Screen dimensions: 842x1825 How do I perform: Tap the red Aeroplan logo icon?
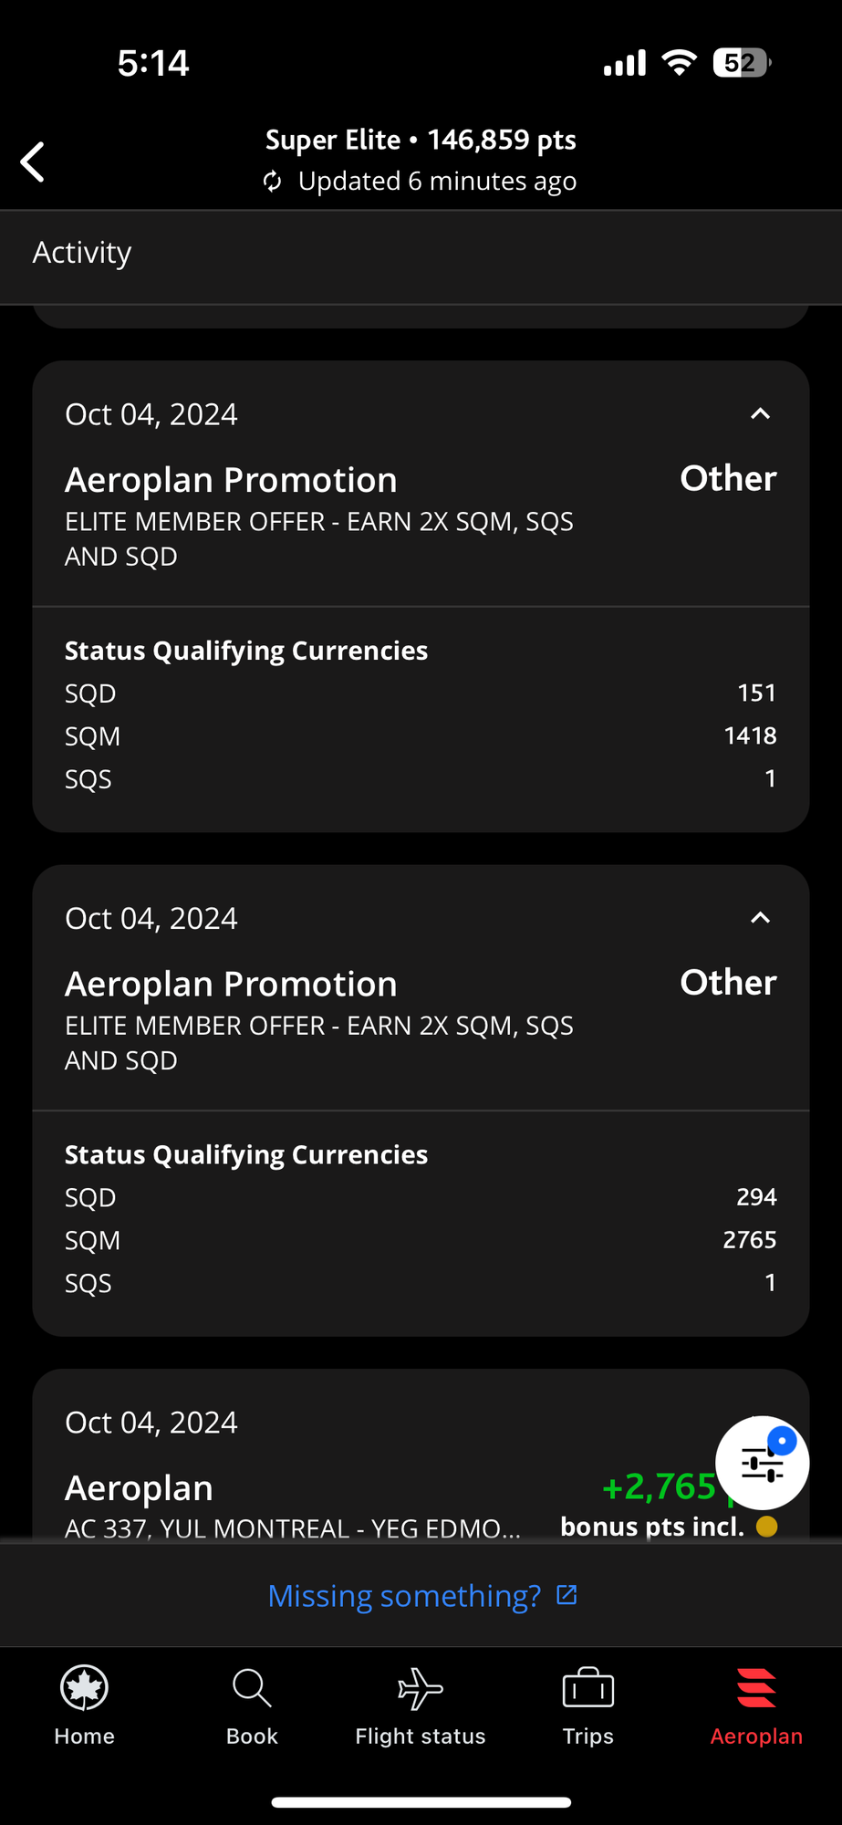pyautogui.click(x=756, y=1688)
